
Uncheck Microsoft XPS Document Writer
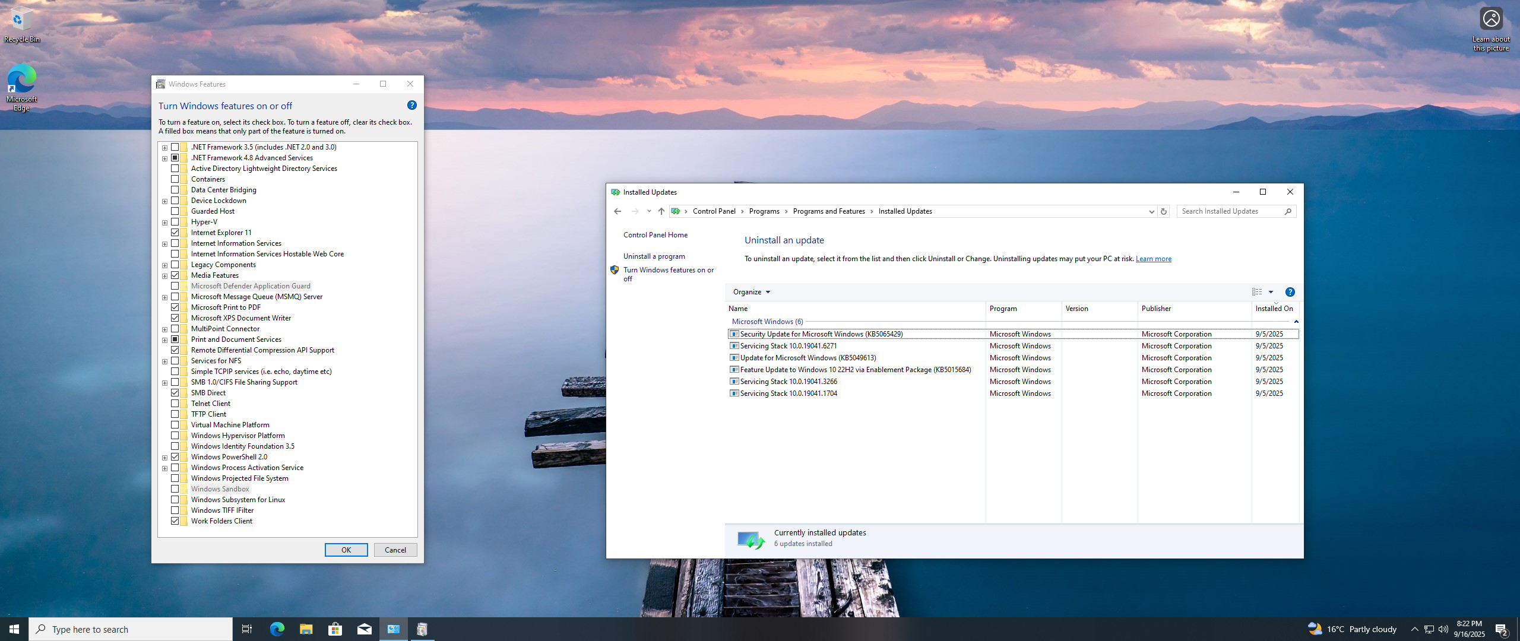tap(175, 318)
